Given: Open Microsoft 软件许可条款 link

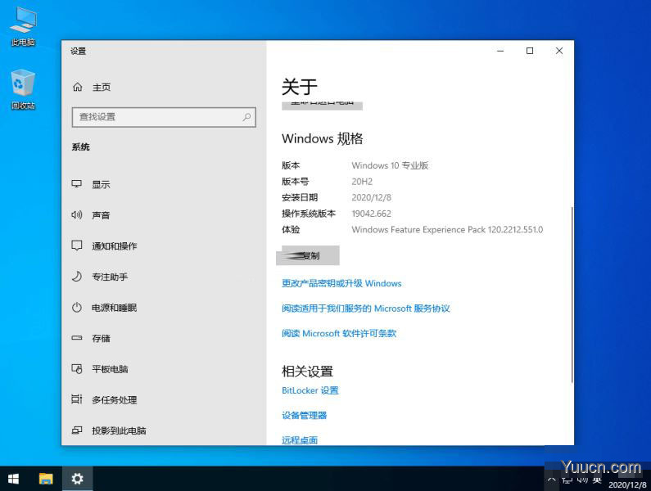Looking at the screenshot, I should [339, 333].
